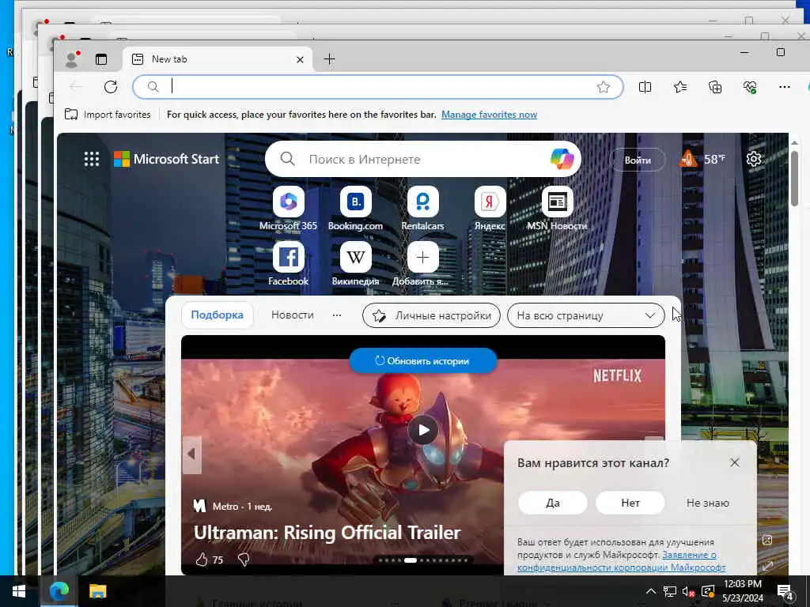Image resolution: width=810 pixels, height=607 pixels.
Task: Open Windows Start menu
Action: [19, 591]
